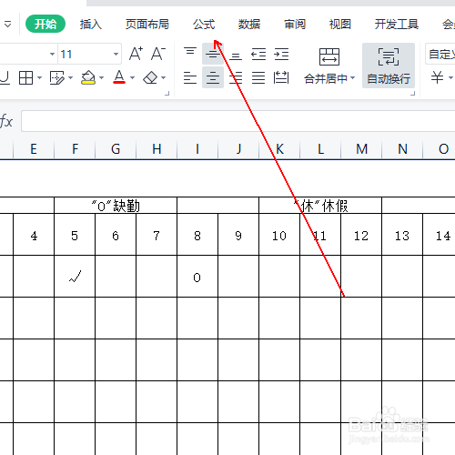Select column N header
The height and width of the screenshot is (455, 455).
(402, 149)
